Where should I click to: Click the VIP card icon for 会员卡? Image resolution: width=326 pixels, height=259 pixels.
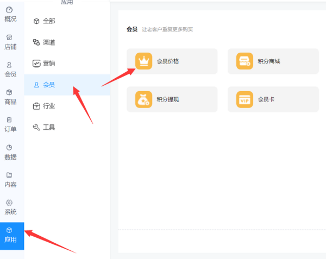click(x=244, y=99)
